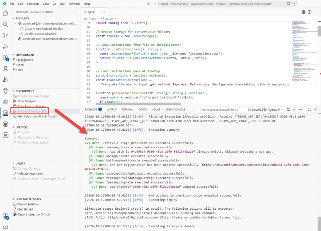This screenshot has height=231, width=321.
Task: Open Source Control view
Action: point(5,36)
